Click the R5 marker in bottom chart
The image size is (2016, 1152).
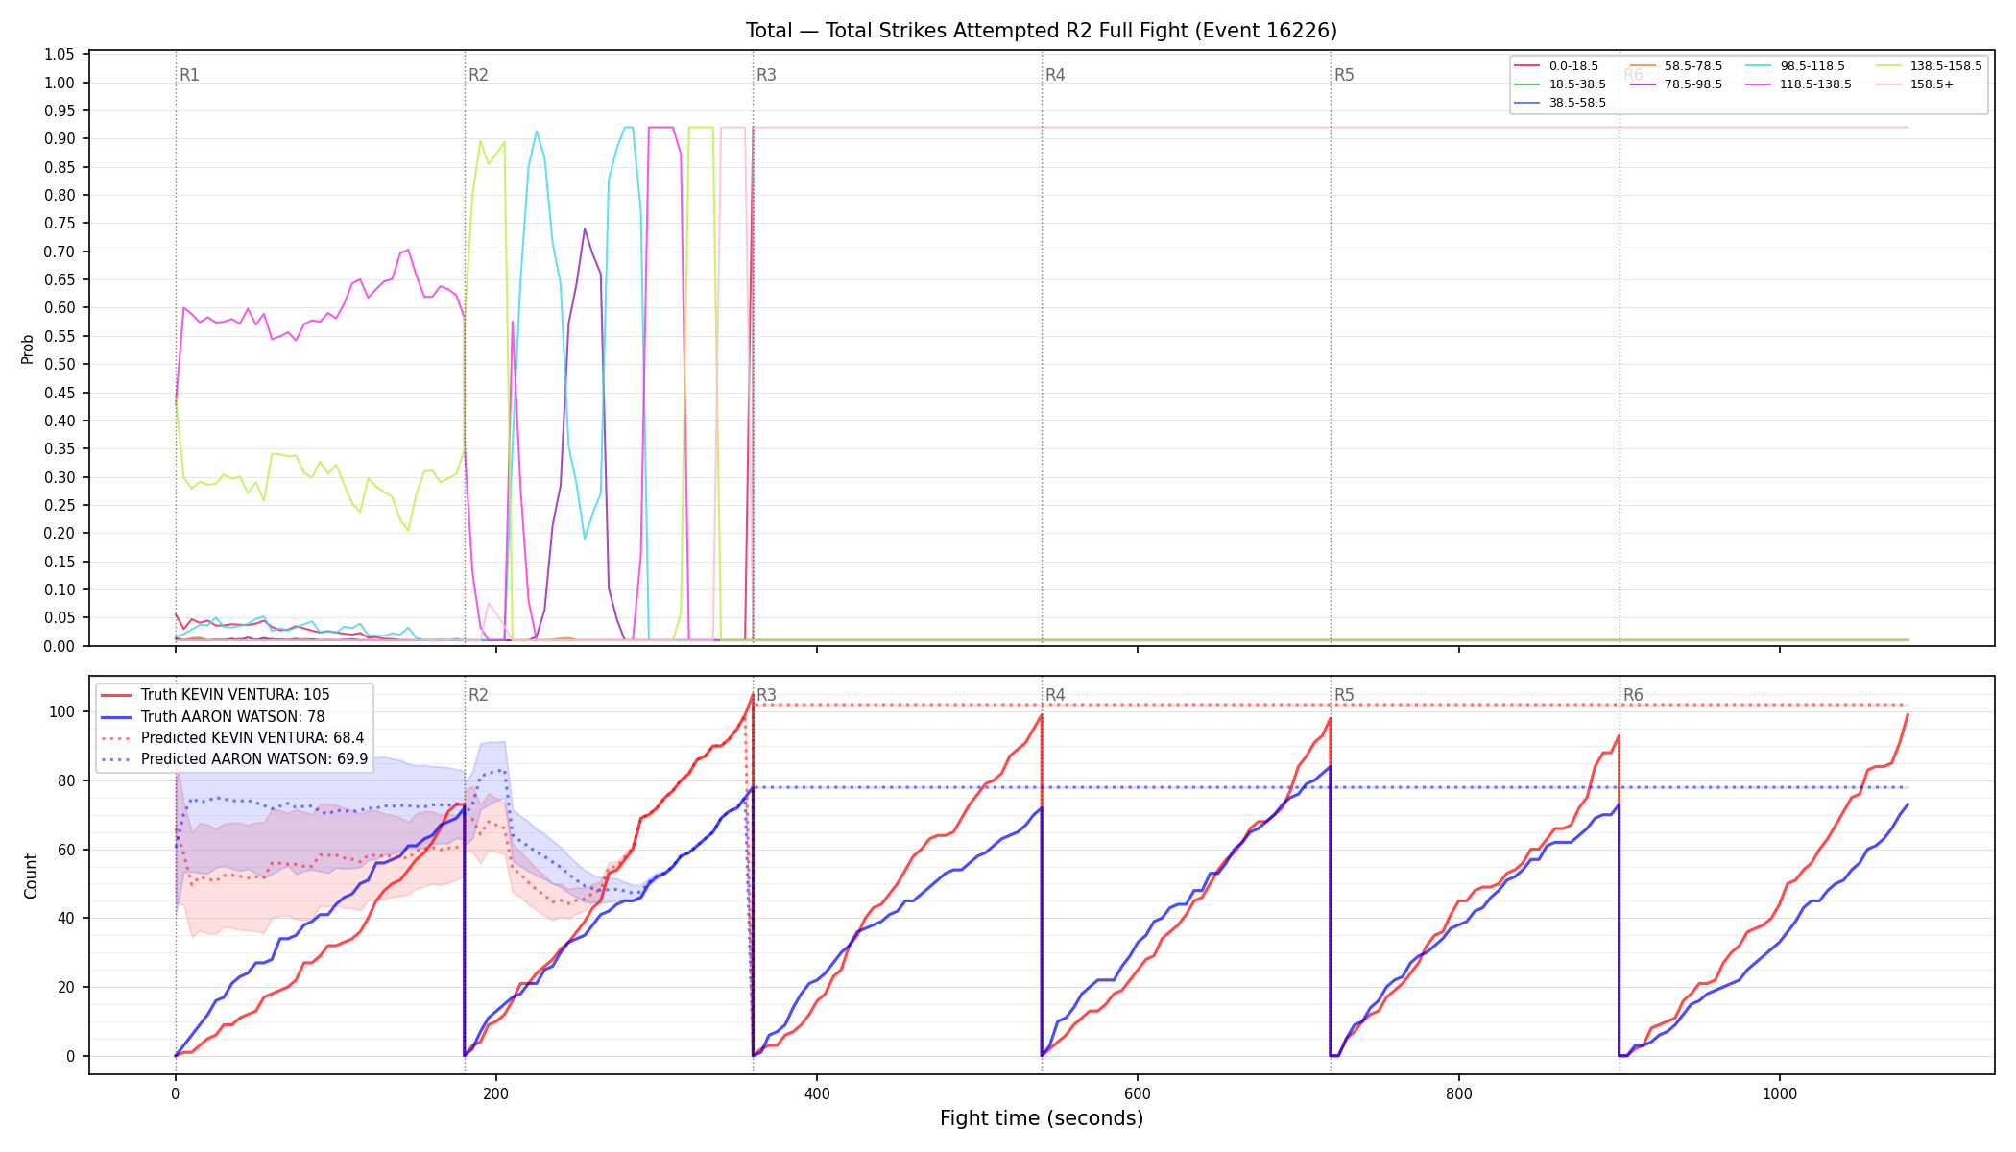pos(1344,695)
